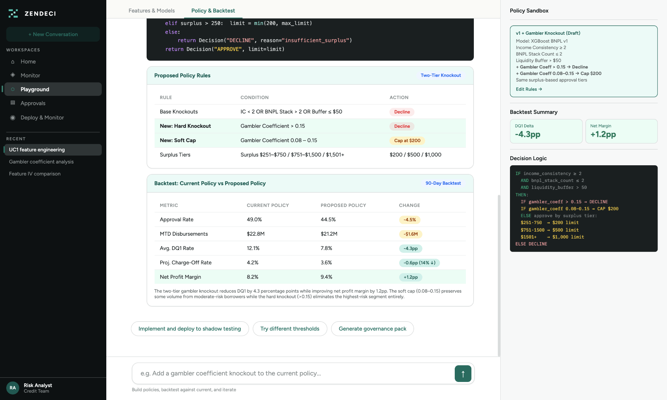Click the Decision Logic code block
The height and width of the screenshot is (400, 667).
(x=583, y=209)
